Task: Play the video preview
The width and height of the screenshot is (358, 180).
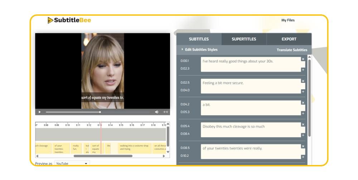Action: [x=40, y=112]
